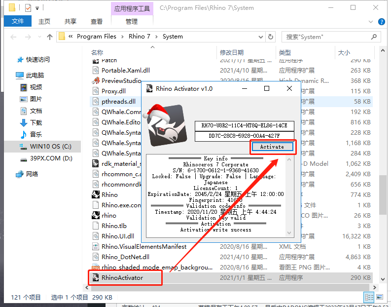391x307 pixels.
Task: Click the Activate button in Rhino Activator
Action: pyautogui.click(x=272, y=147)
